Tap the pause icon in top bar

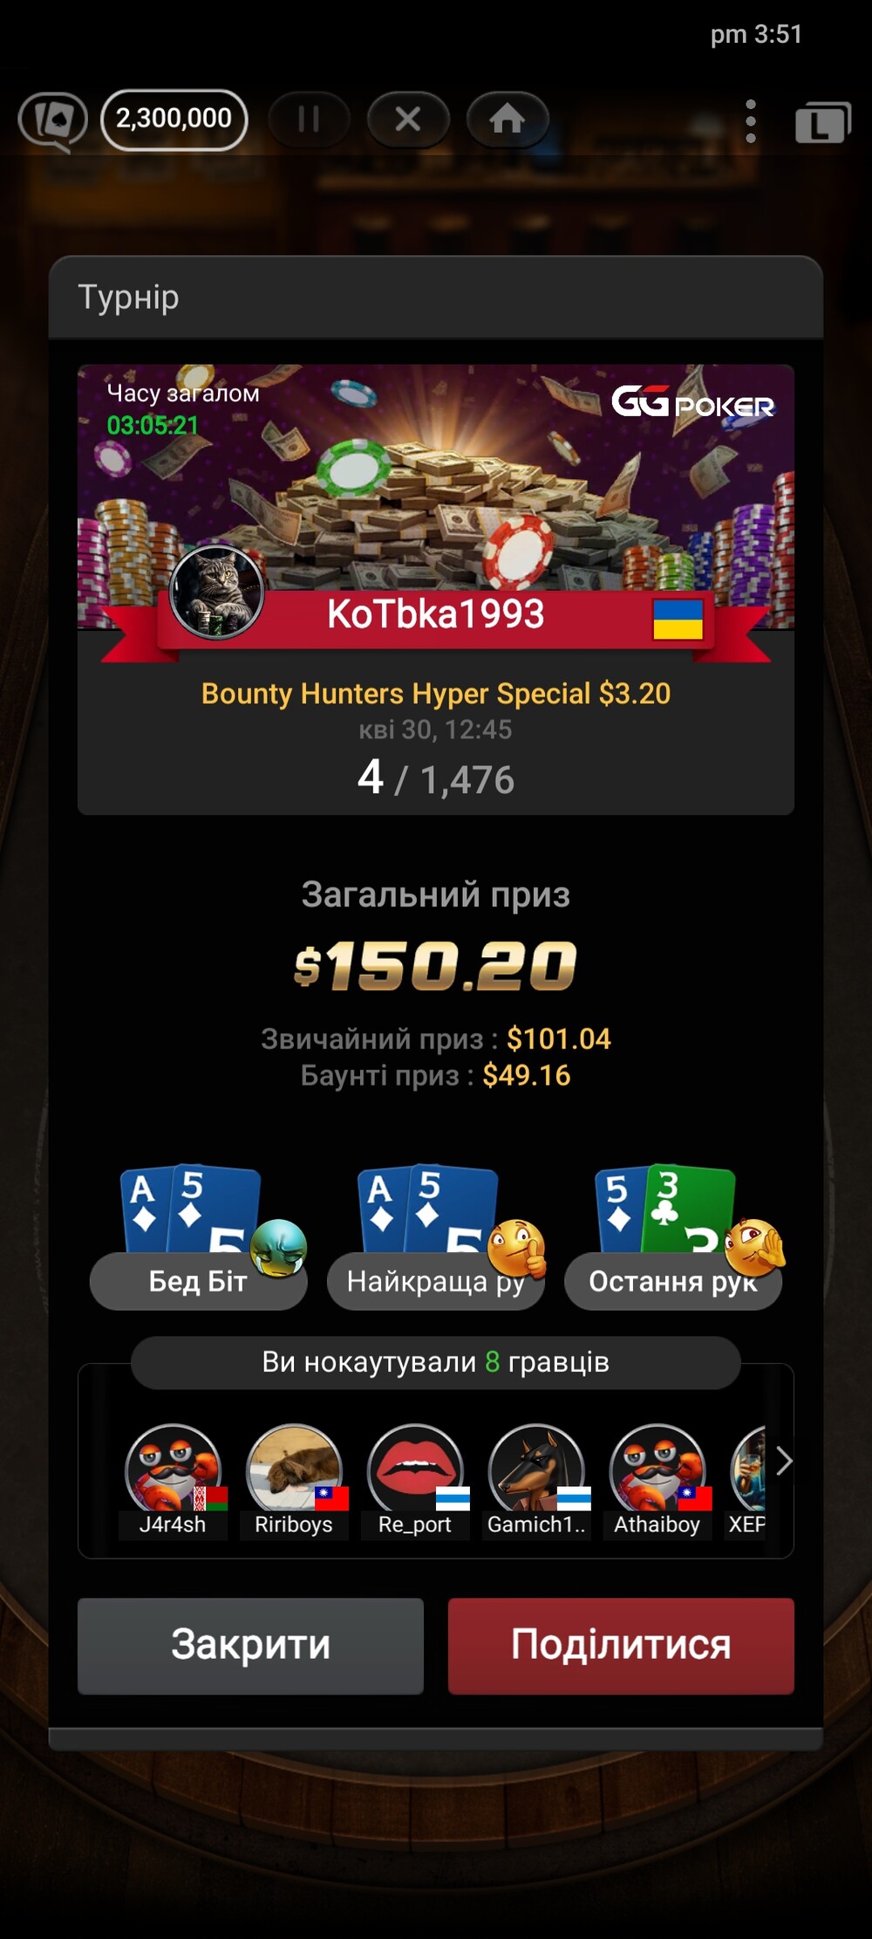coord(309,119)
